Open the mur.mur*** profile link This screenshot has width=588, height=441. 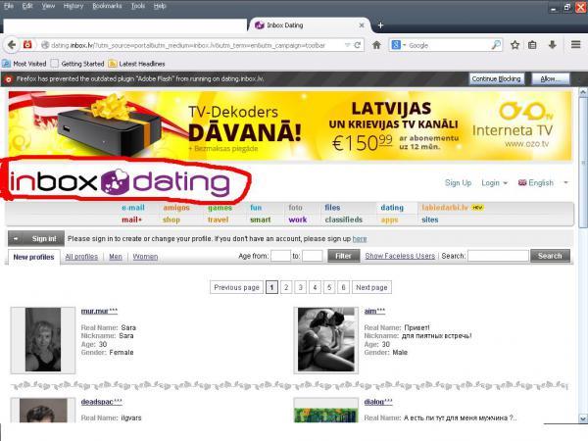tap(99, 311)
